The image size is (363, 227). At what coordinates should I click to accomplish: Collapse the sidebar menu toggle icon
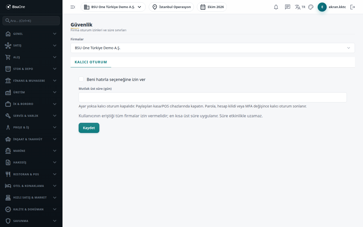pos(73,7)
